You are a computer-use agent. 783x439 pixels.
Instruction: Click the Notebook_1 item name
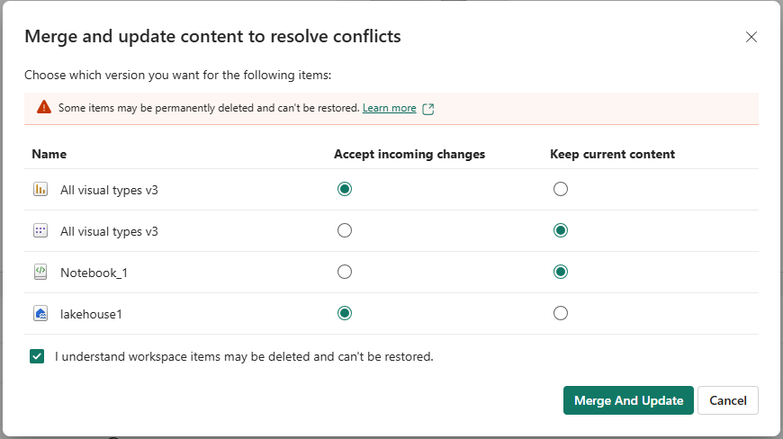click(94, 273)
